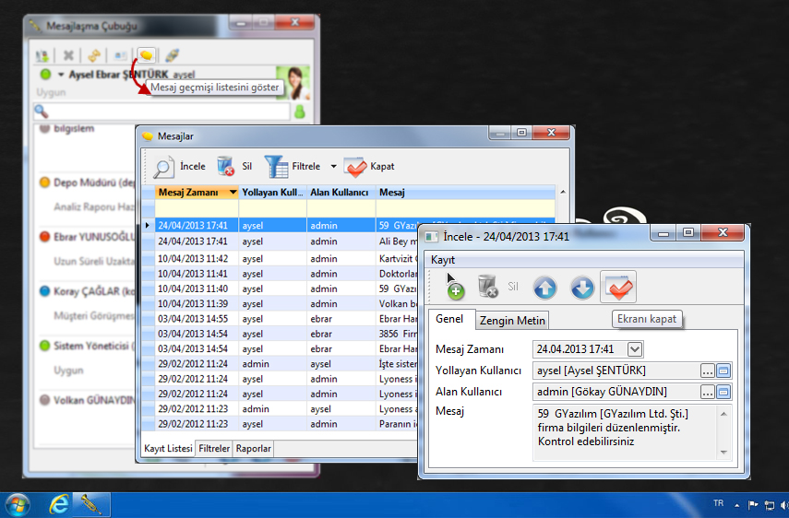789x518 pixels.
Task: Open the Mesaj Zamanı date picker dropdown
Action: point(635,349)
